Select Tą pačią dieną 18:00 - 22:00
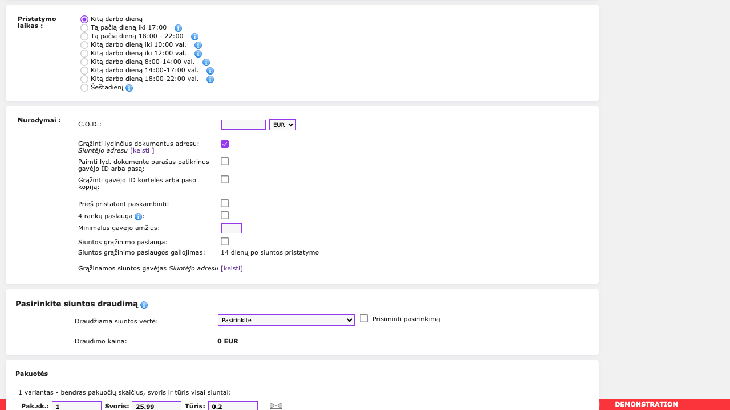The image size is (730, 410). (x=84, y=36)
